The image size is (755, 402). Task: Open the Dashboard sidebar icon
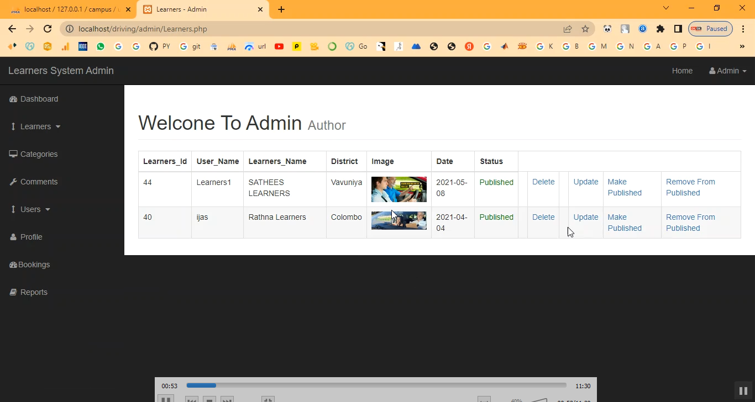click(13, 99)
